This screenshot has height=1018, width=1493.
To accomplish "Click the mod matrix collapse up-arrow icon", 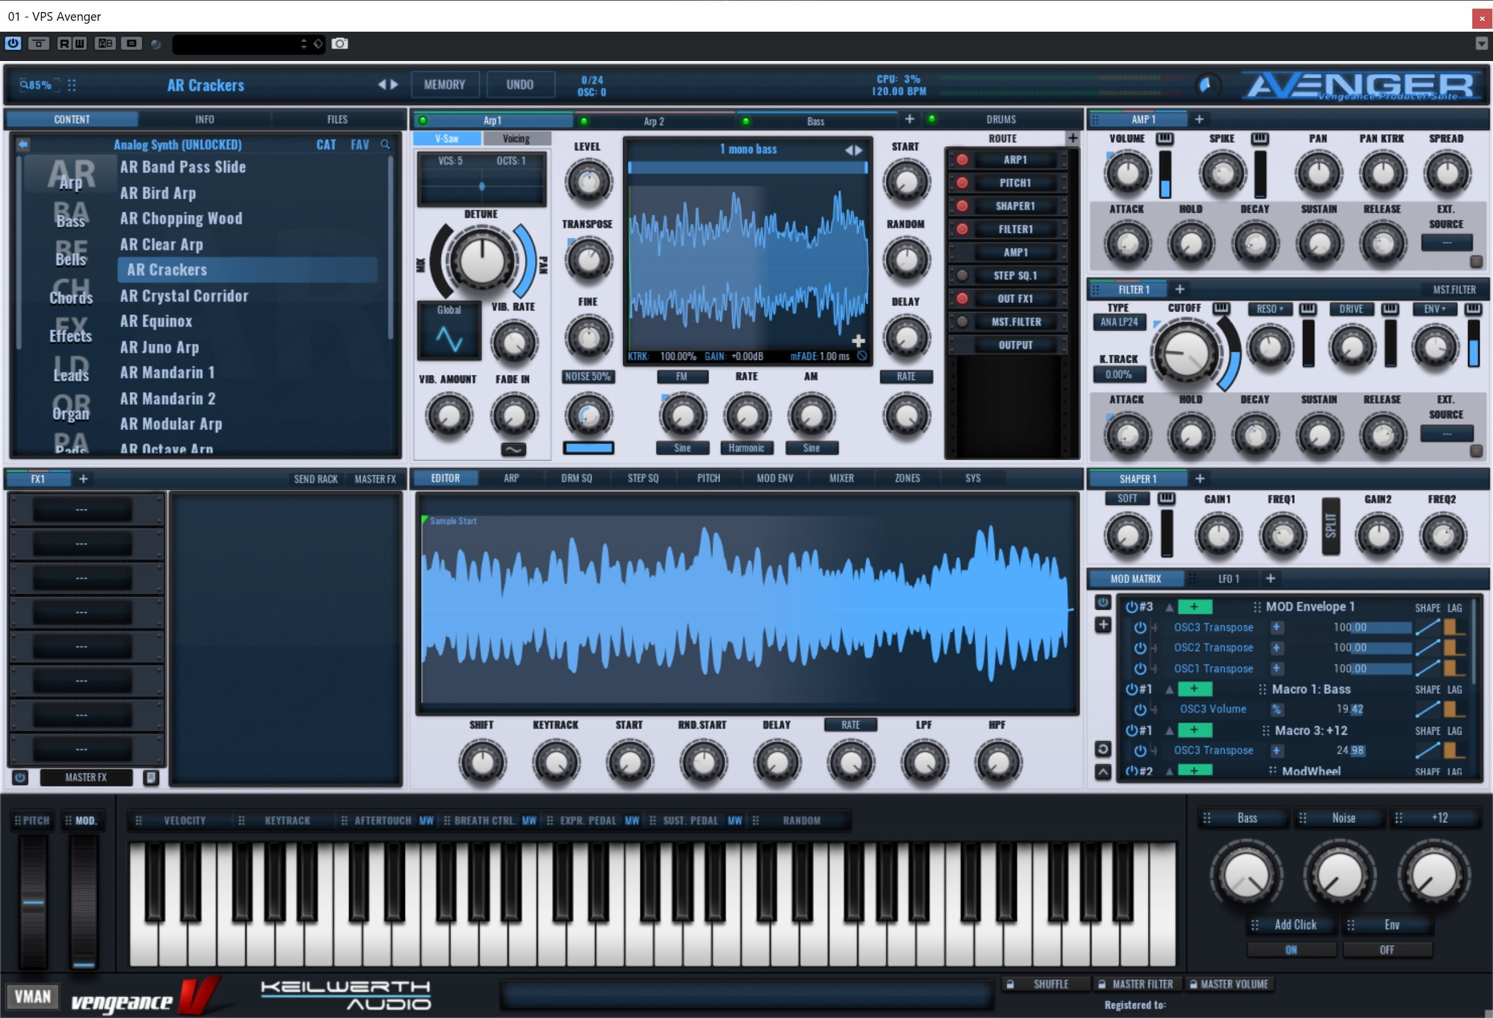I will (1102, 772).
